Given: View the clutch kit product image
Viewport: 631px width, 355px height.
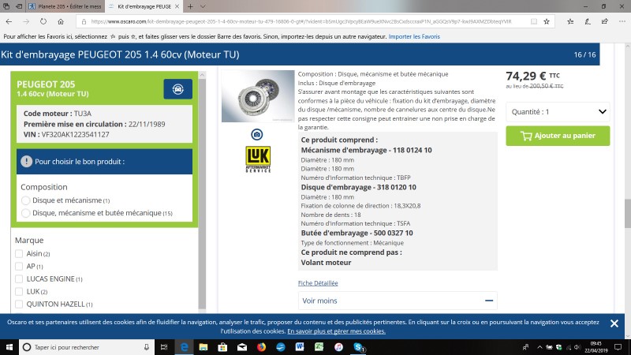Looking at the screenshot, I should (258, 96).
